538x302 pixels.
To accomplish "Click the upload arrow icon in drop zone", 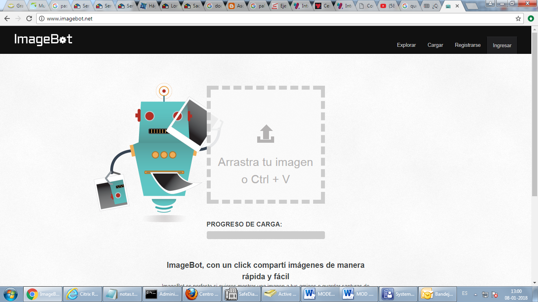I will (265, 134).
